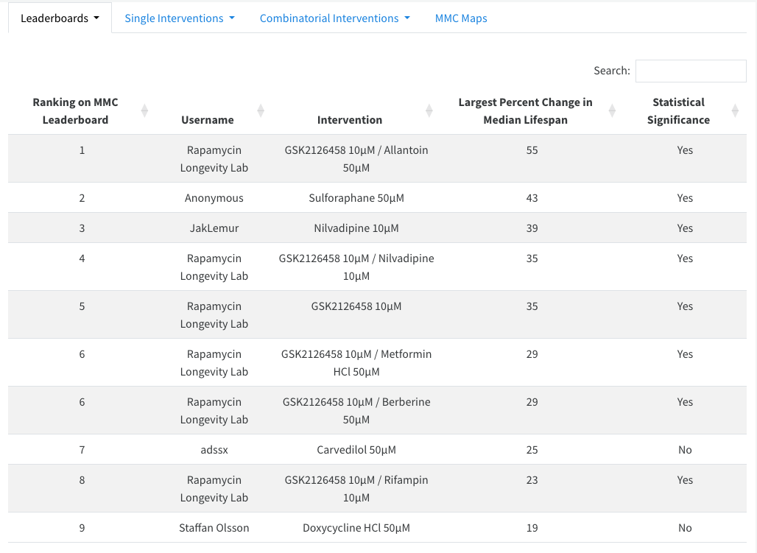
Task: Click Statistical Significance sort arrows
Action: pos(735,111)
